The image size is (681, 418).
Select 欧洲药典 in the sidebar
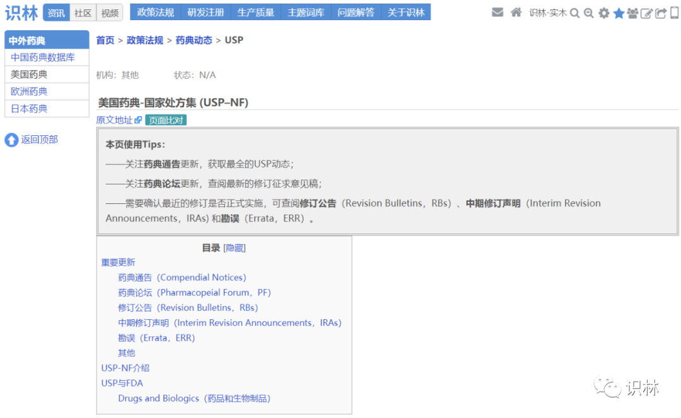click(29, 91)
